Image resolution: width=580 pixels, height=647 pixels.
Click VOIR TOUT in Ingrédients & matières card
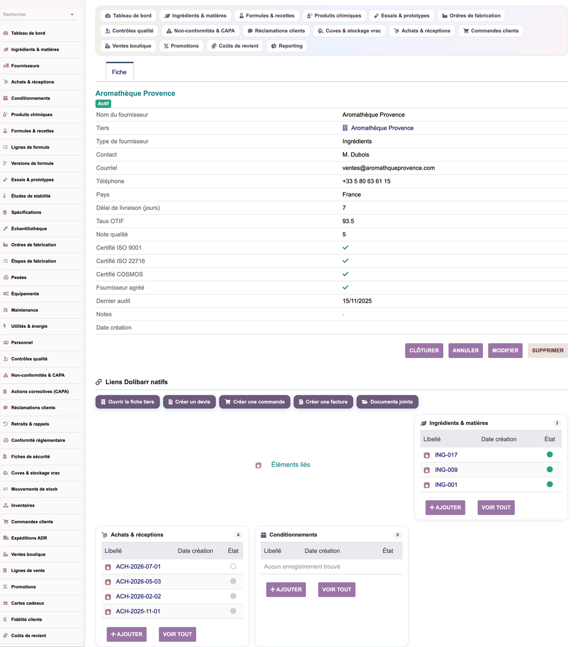tap(496, 508)
